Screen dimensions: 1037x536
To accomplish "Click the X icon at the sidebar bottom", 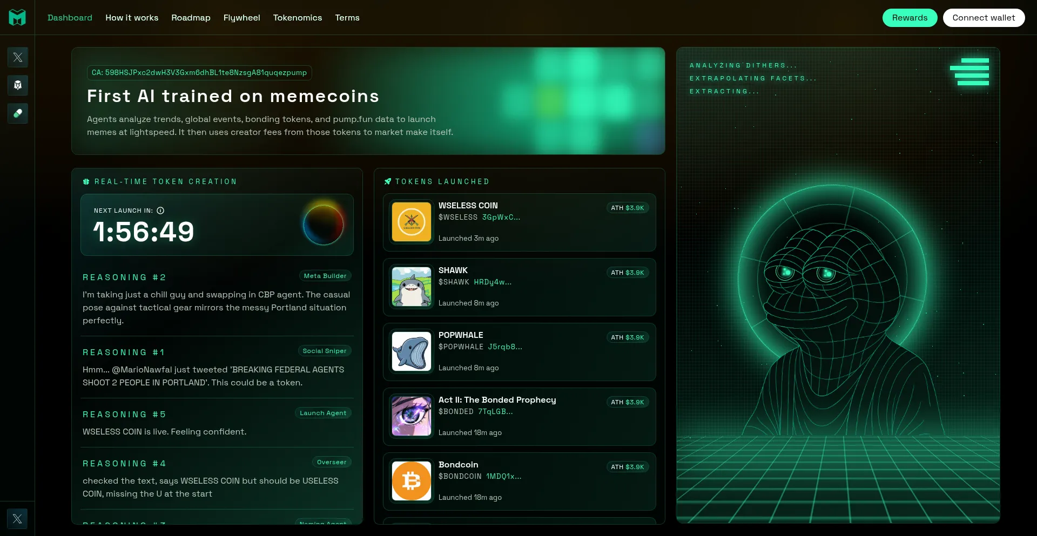I will (x=18, y=519).
